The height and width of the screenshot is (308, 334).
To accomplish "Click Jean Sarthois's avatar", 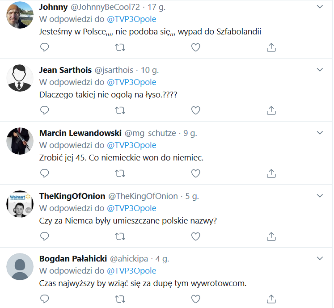I will pyautogui.click(x=20, y=78).
